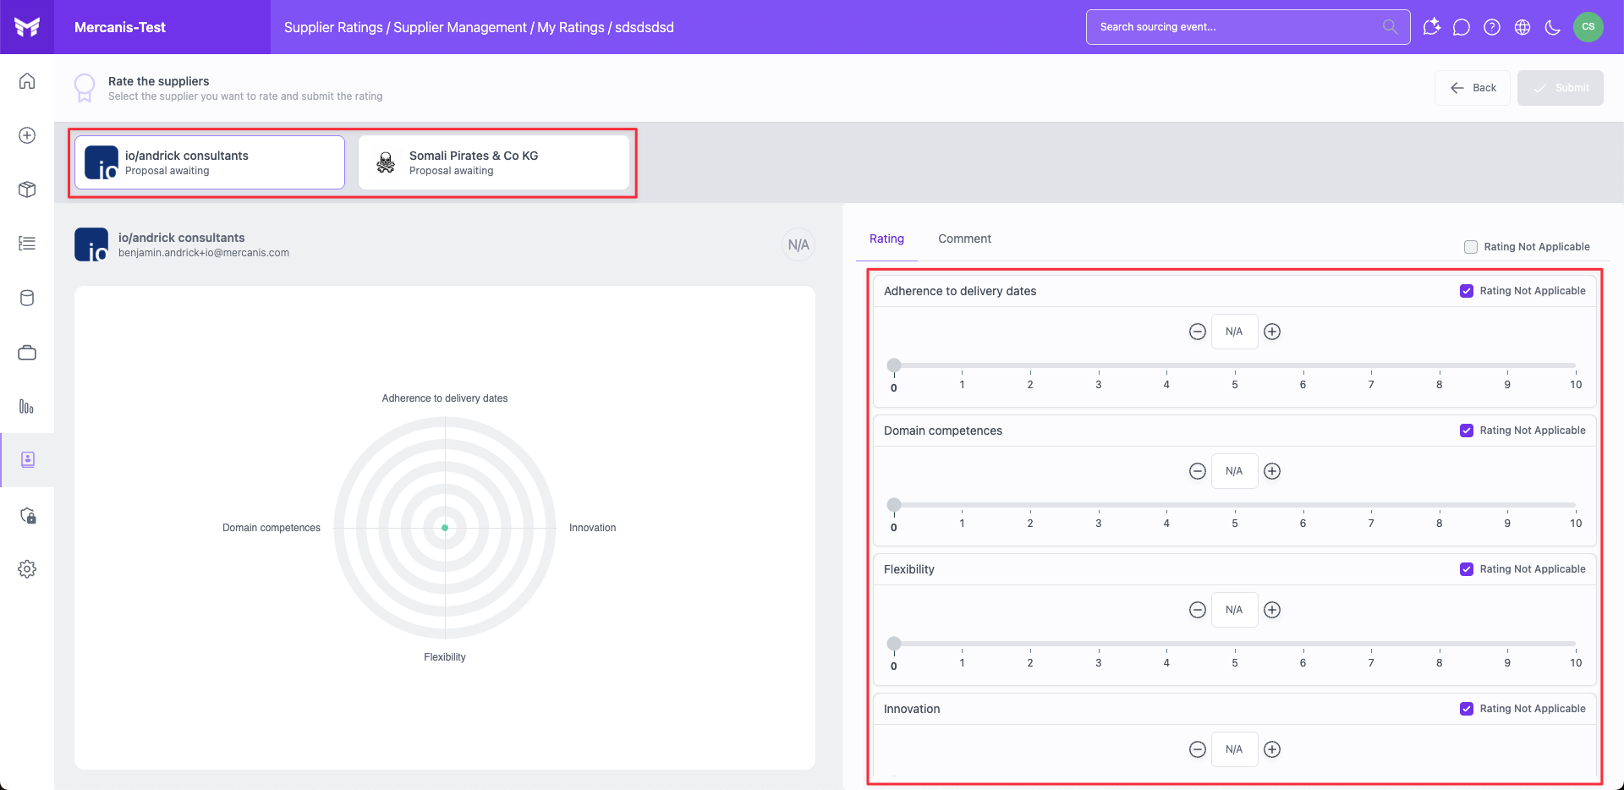Open settings gear in sidebar
The image size is (1624, 790).
27,569
